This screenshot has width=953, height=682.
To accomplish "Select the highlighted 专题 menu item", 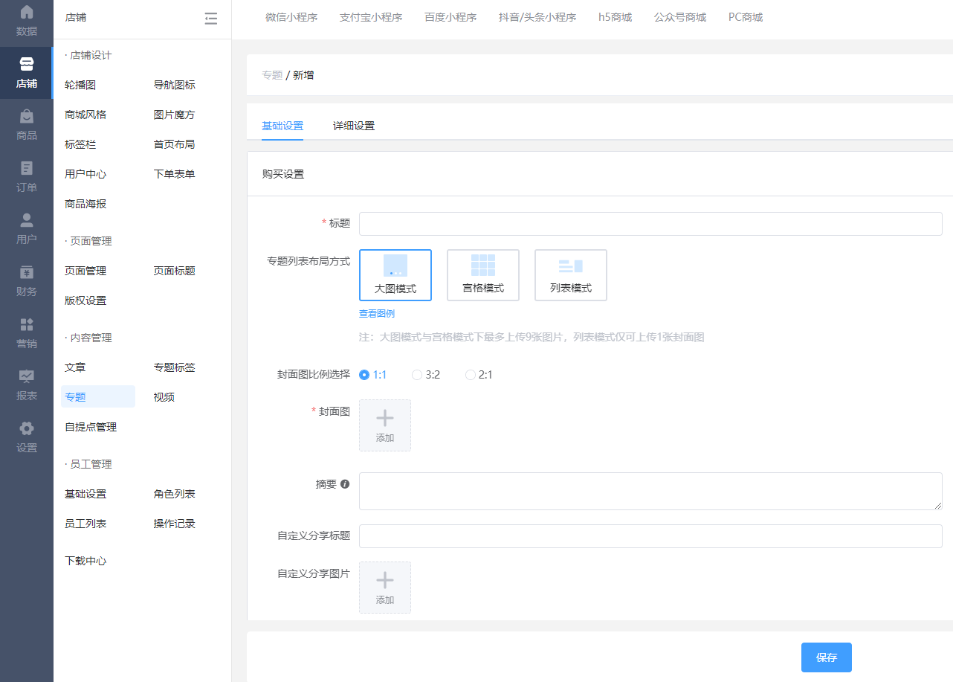I will pyautogui.click(x=98, y=396).
